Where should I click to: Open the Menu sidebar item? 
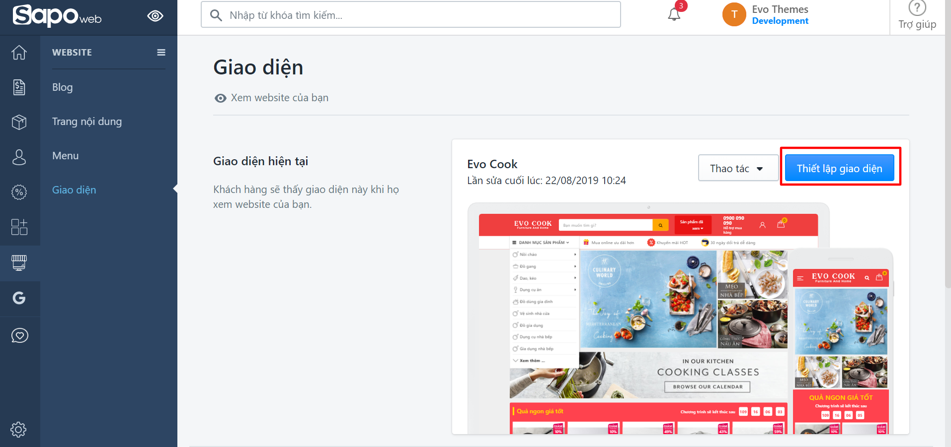(x=66, y=156)
